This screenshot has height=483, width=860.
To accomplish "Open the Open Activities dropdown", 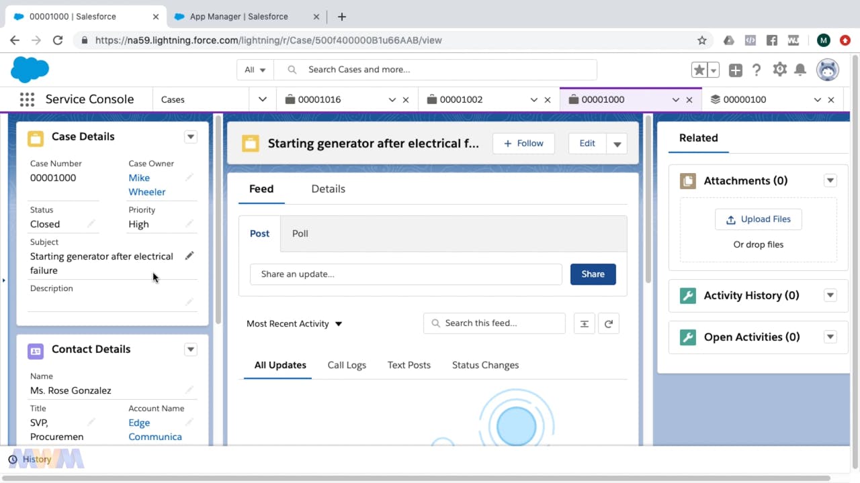I will pos(830,337).
